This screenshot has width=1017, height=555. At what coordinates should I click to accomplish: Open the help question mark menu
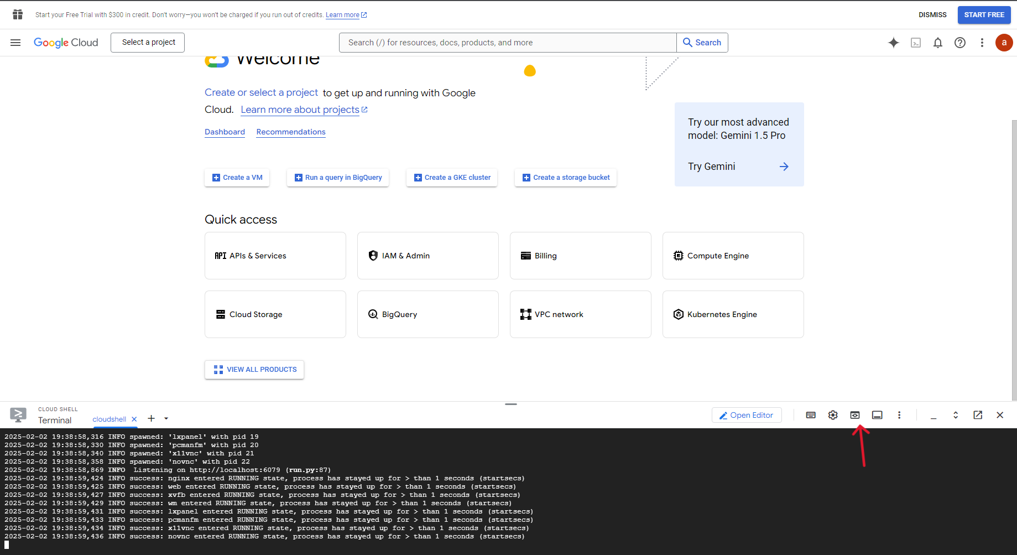[960, 43]
